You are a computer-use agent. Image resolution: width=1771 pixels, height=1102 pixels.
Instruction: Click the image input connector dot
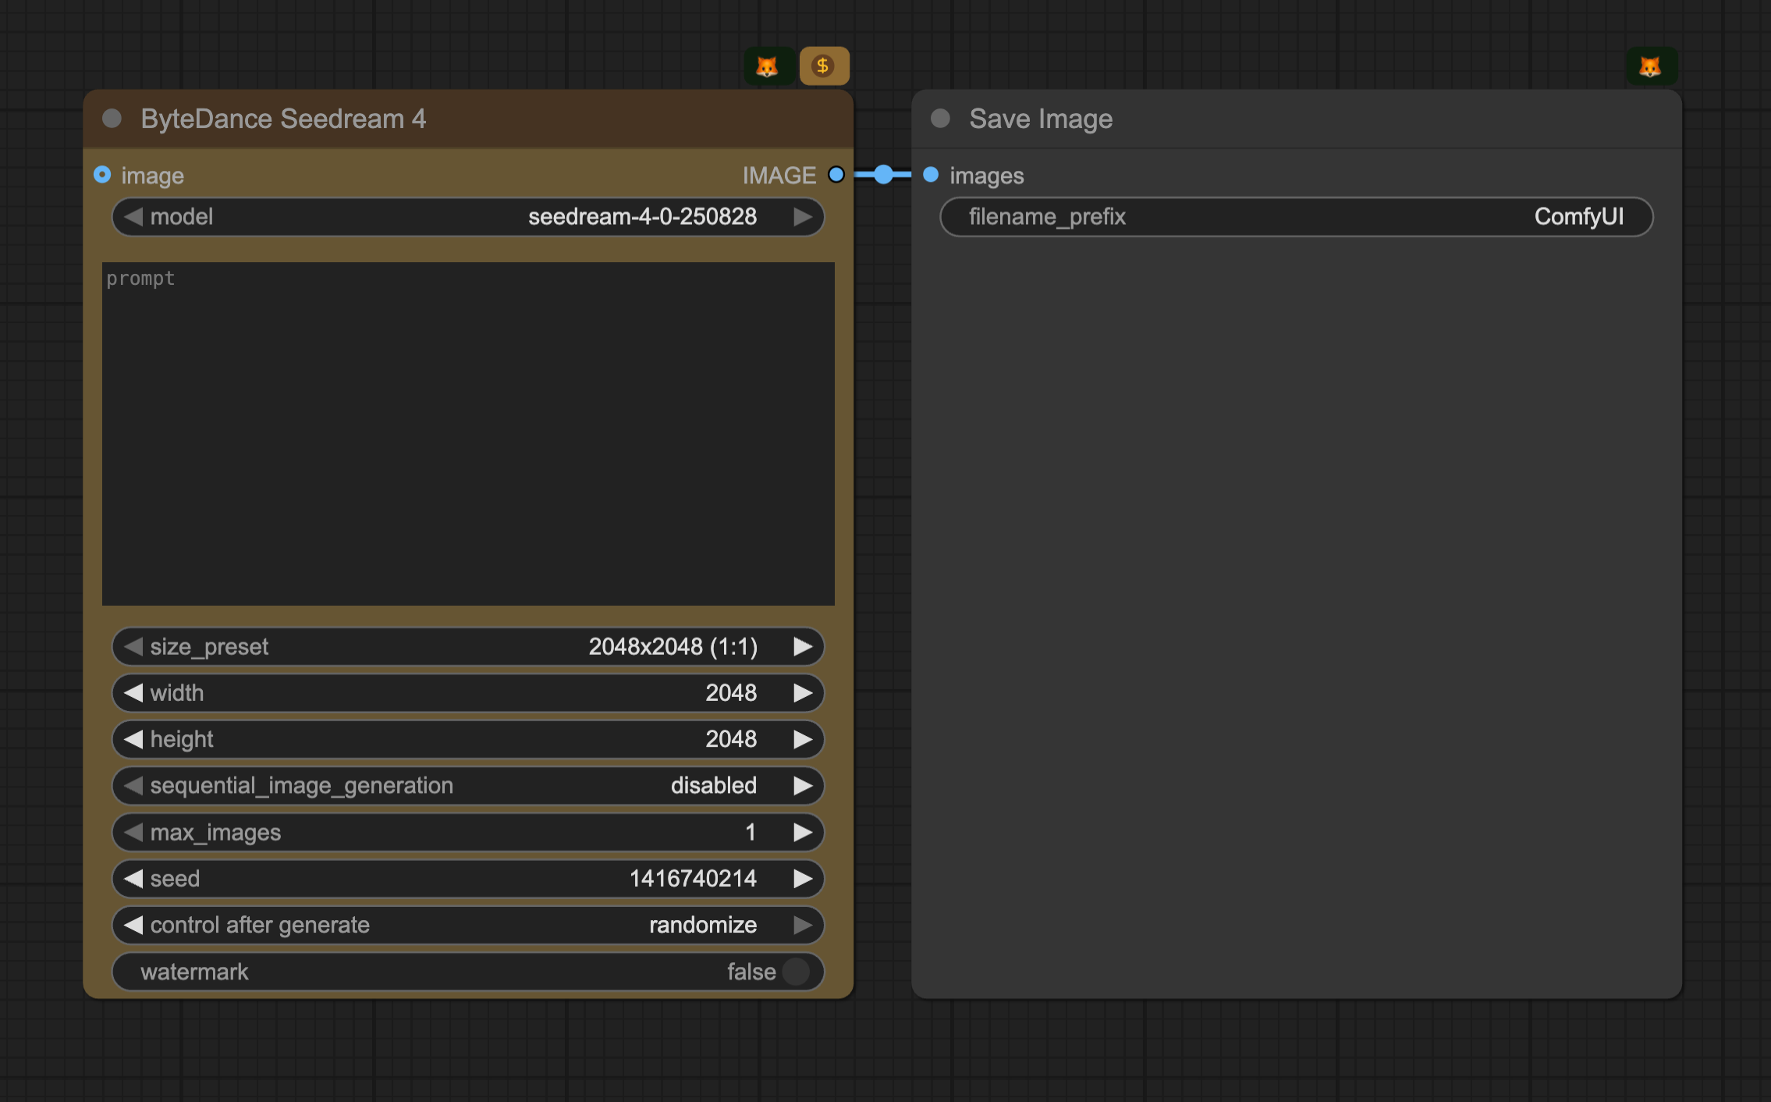tap(102, 175)
